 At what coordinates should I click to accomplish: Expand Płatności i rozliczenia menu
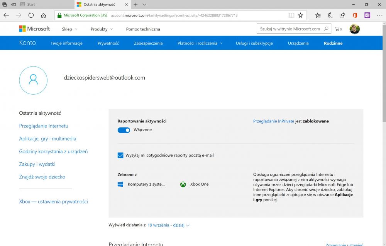tap(200, 43)
